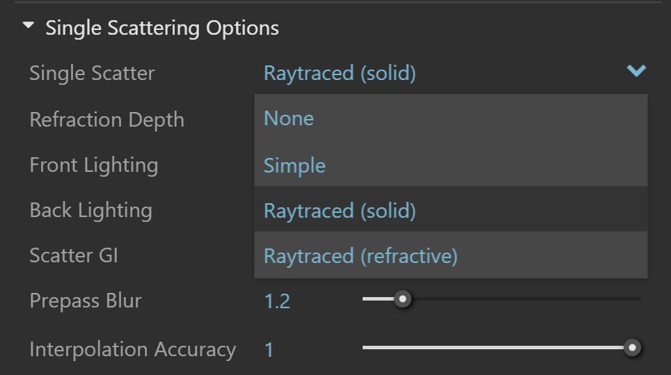Click the Single Scatter label
The image size is (671, 375).
92,73
